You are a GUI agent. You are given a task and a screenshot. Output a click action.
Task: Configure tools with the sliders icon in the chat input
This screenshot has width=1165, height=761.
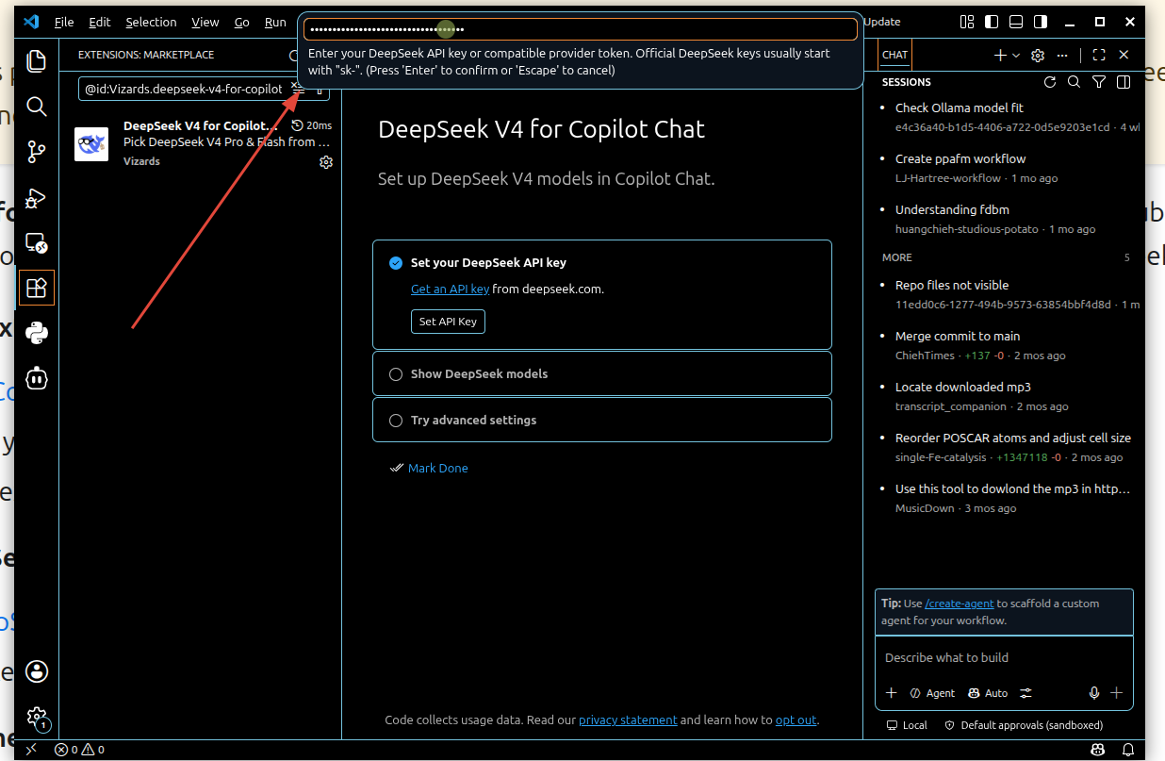click(x=1026, y=693)
